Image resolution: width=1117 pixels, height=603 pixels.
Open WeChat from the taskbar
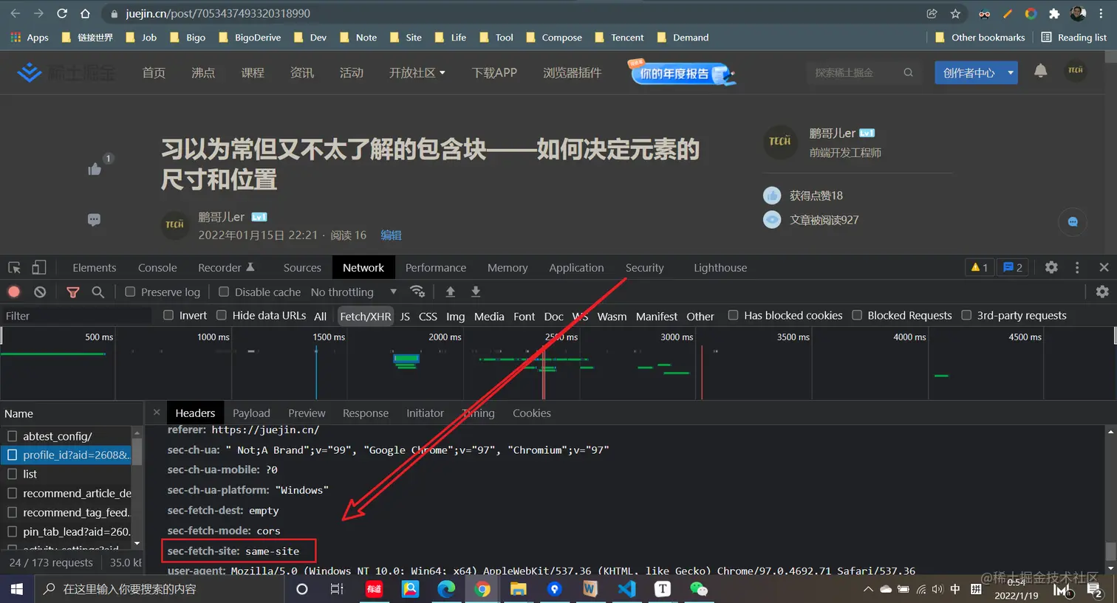698,588
